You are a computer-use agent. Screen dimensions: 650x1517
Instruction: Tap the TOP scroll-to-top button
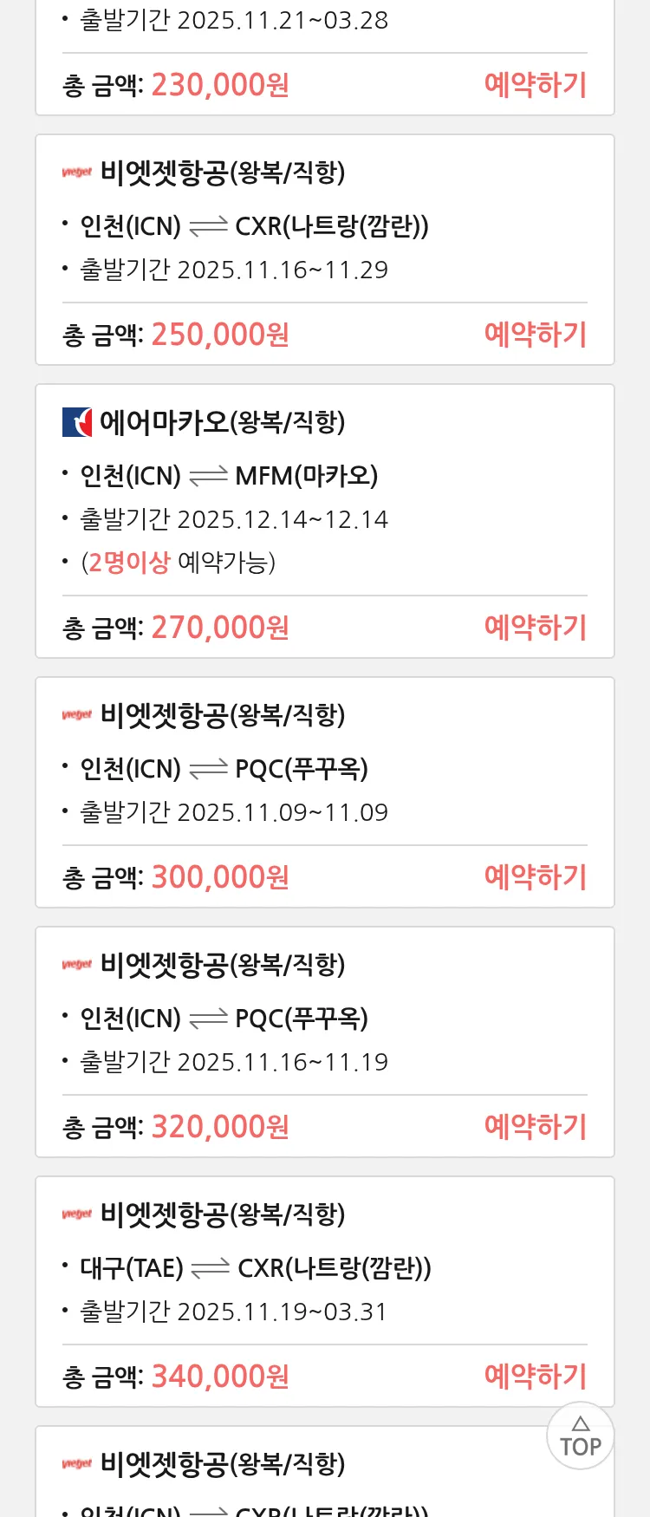pyautogui.click(x=580, y=1436)
